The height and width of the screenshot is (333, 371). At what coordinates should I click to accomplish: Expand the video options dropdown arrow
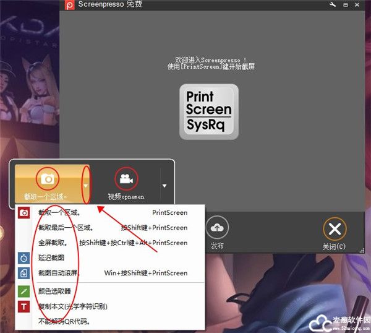coord(164,186)
